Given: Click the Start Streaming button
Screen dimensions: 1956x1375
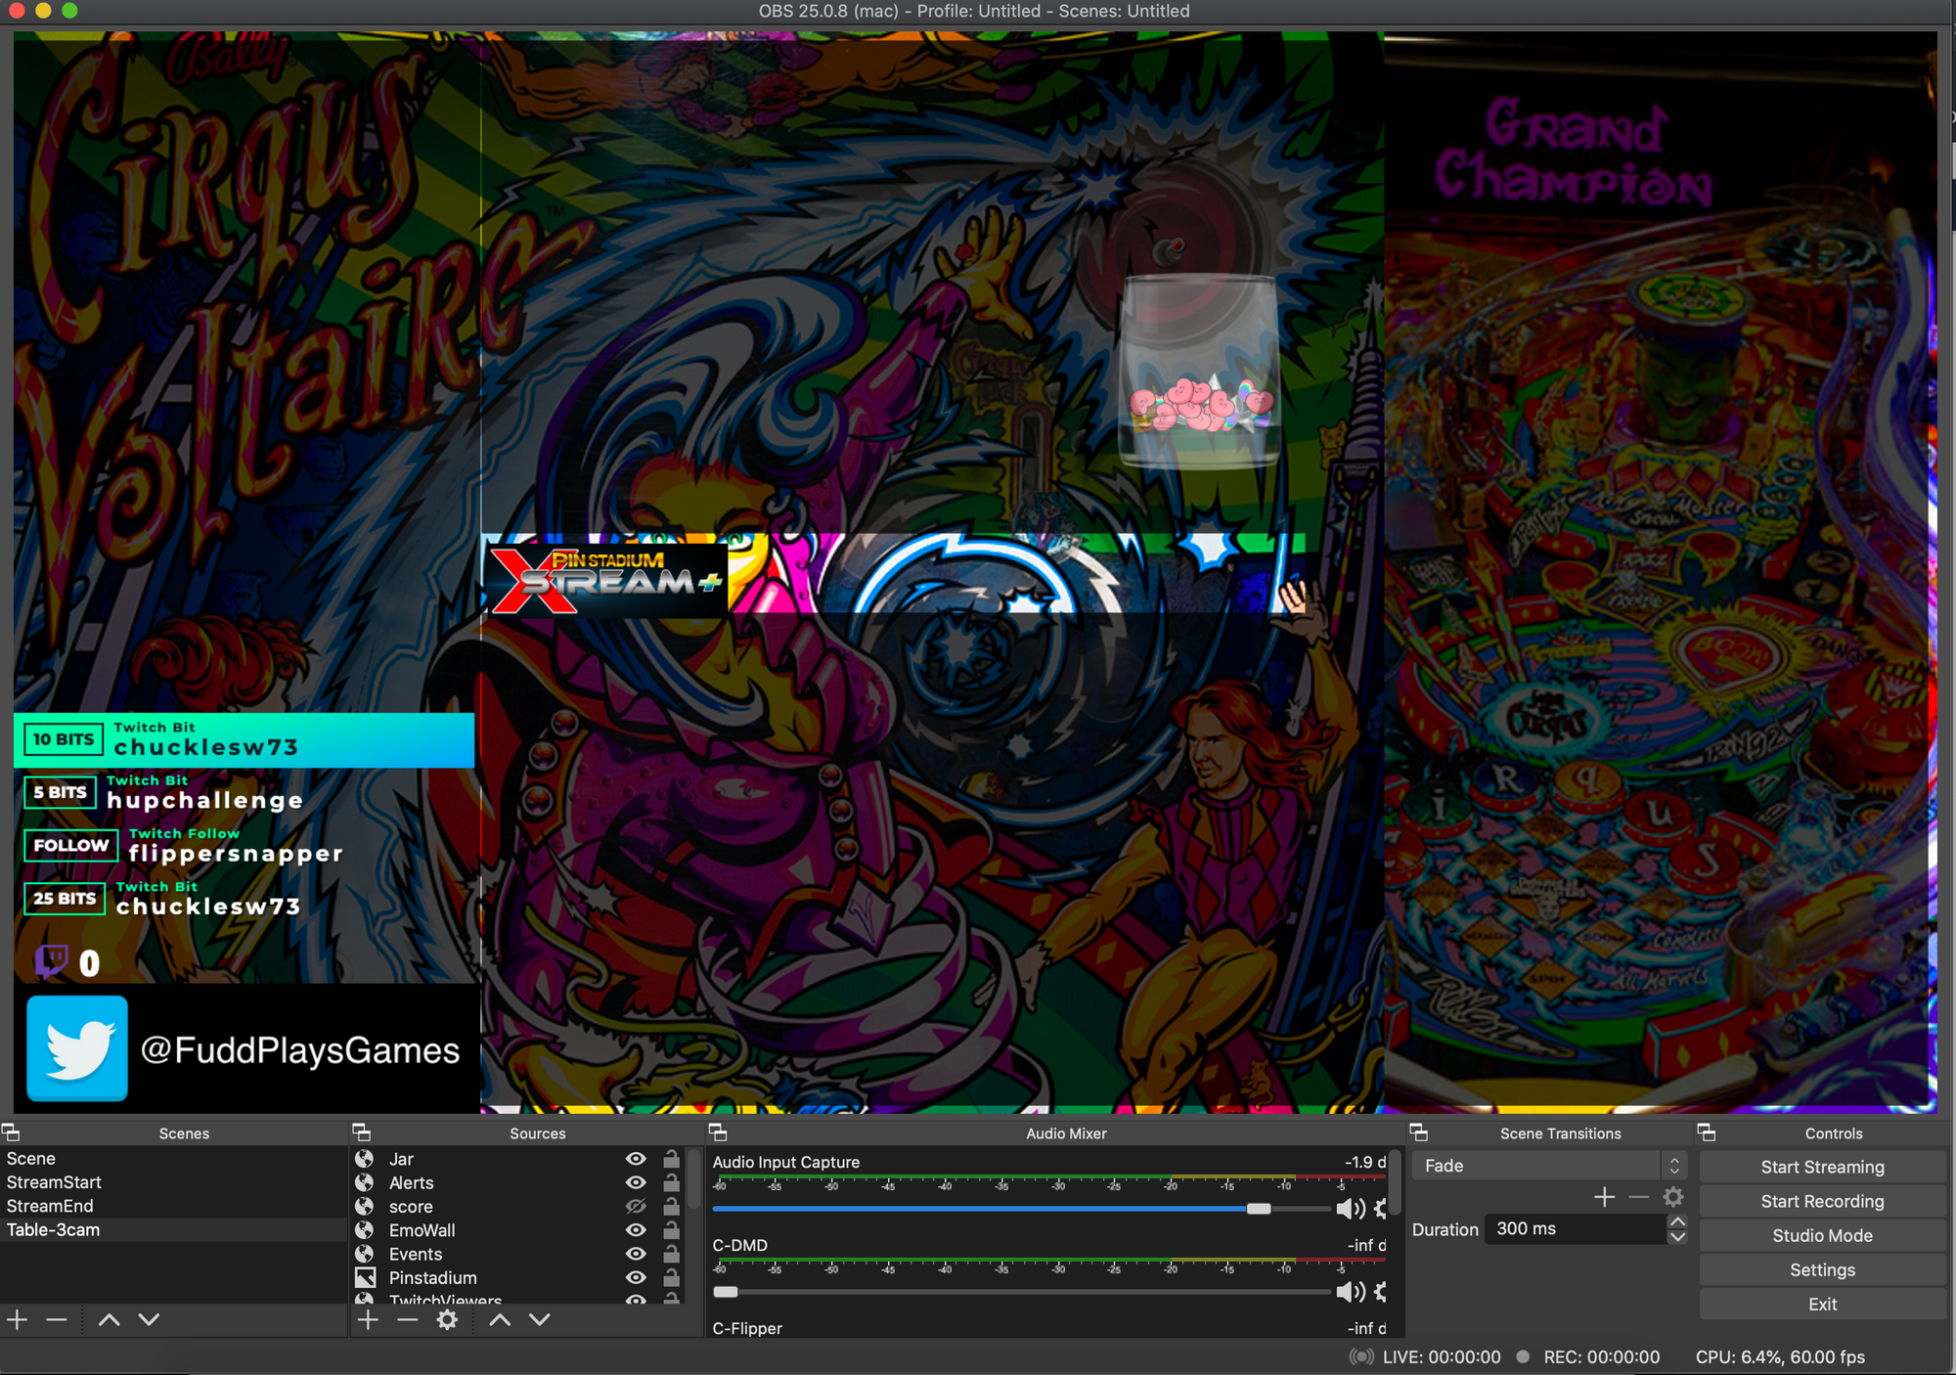Looking at the screenshot, I should point(1822,1167).
